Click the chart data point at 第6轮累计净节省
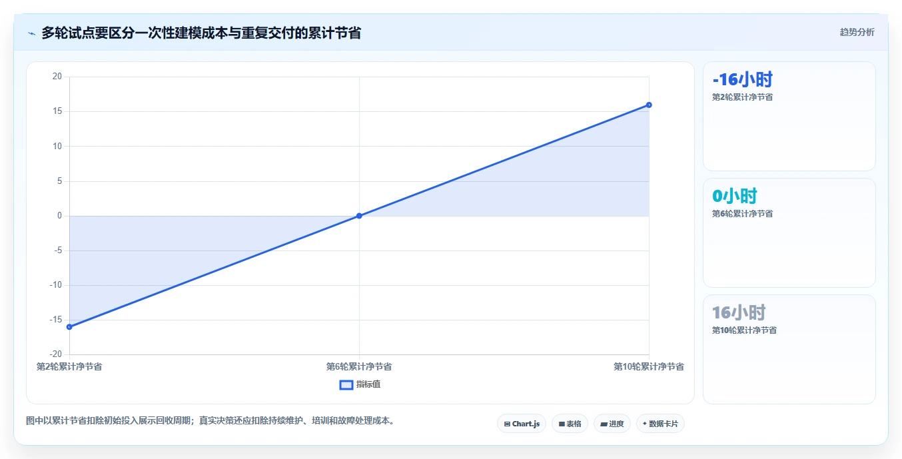This screenshot has height=459, width=902. click(359, 216)
